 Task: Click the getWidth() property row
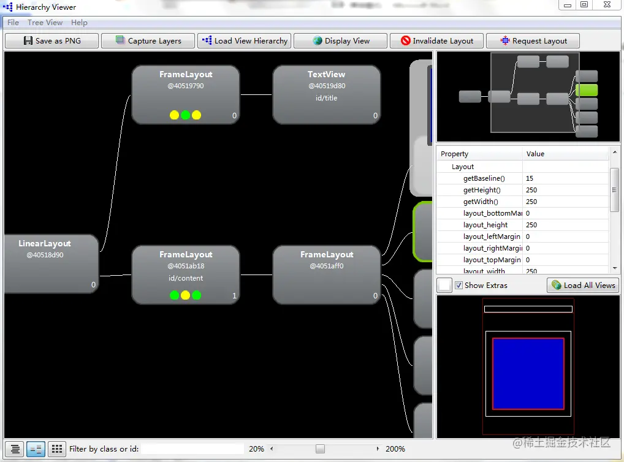(x=523, y=202)
